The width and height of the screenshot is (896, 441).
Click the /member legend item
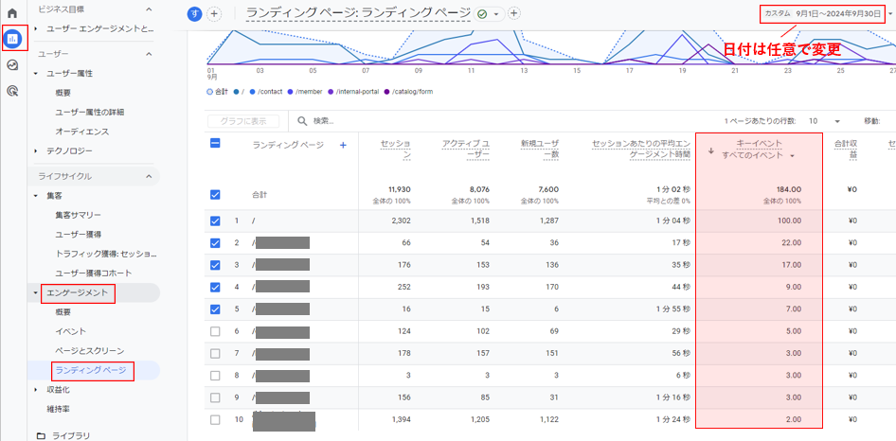point(306,92)
